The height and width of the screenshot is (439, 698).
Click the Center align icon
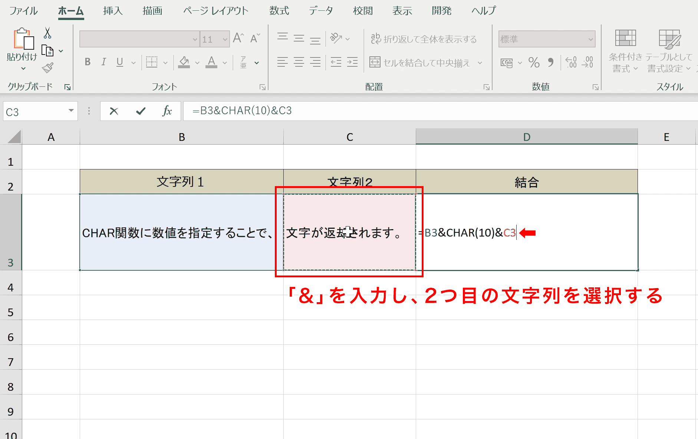[x=299, y=62]
